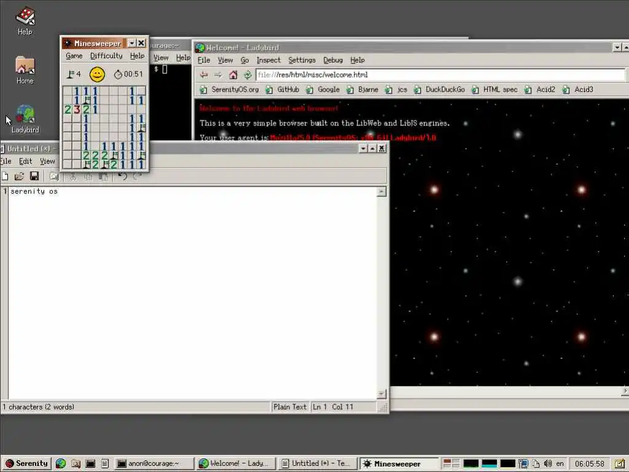Open the Home folder desktop icon

[x=25, y=70]
